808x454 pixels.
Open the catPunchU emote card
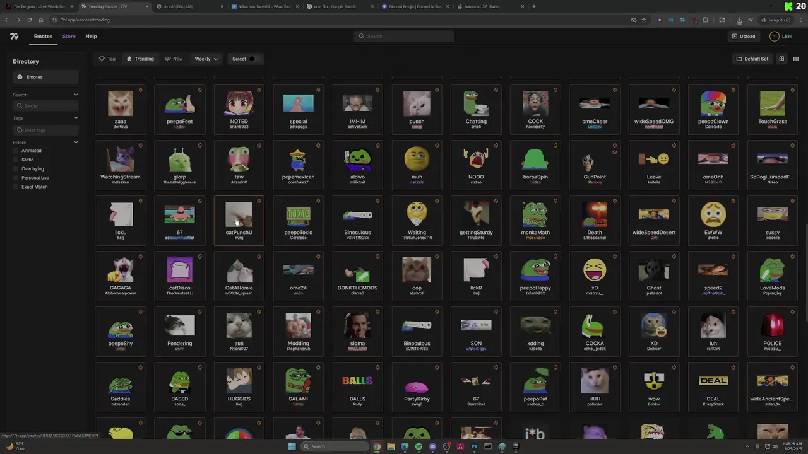[239, 219]
